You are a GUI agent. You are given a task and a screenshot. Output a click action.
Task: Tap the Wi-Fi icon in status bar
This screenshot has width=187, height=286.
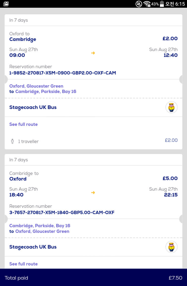147,4
